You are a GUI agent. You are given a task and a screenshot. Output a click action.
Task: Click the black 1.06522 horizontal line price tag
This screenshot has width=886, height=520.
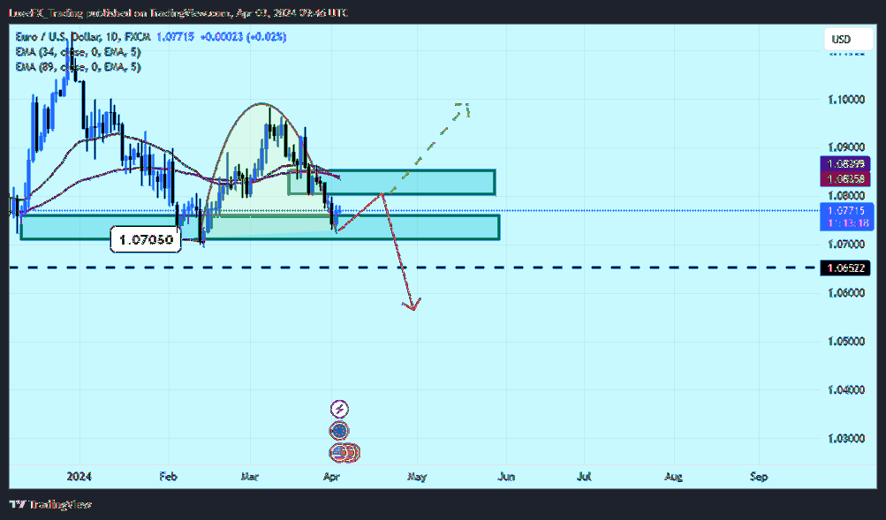tap(845, 268)
